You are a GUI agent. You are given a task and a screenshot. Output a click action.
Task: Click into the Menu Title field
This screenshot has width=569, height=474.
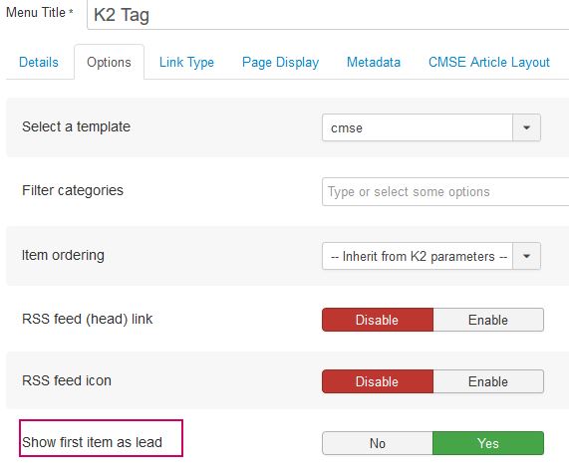(328, 15)
